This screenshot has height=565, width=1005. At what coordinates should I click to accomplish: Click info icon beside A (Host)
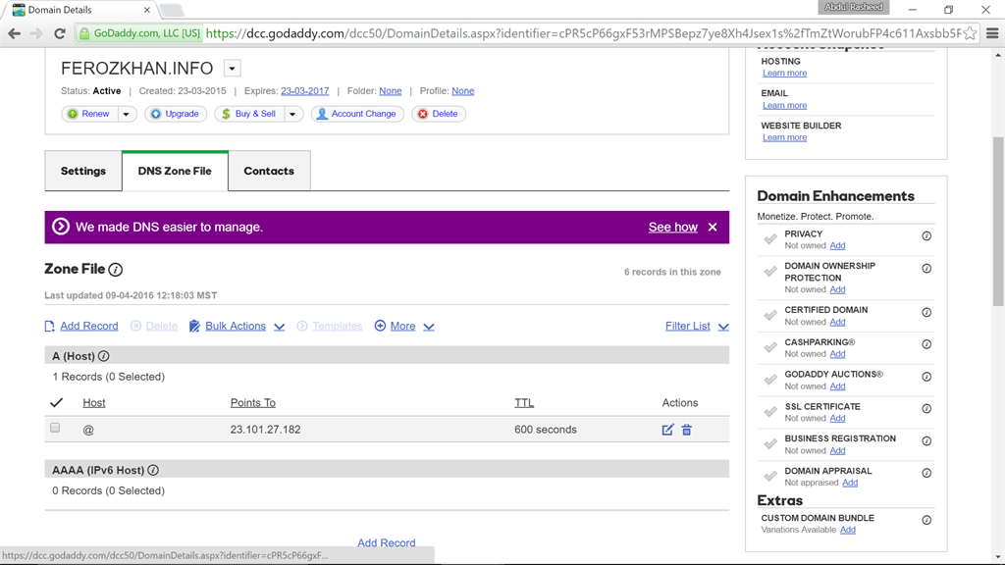(103, 355)
